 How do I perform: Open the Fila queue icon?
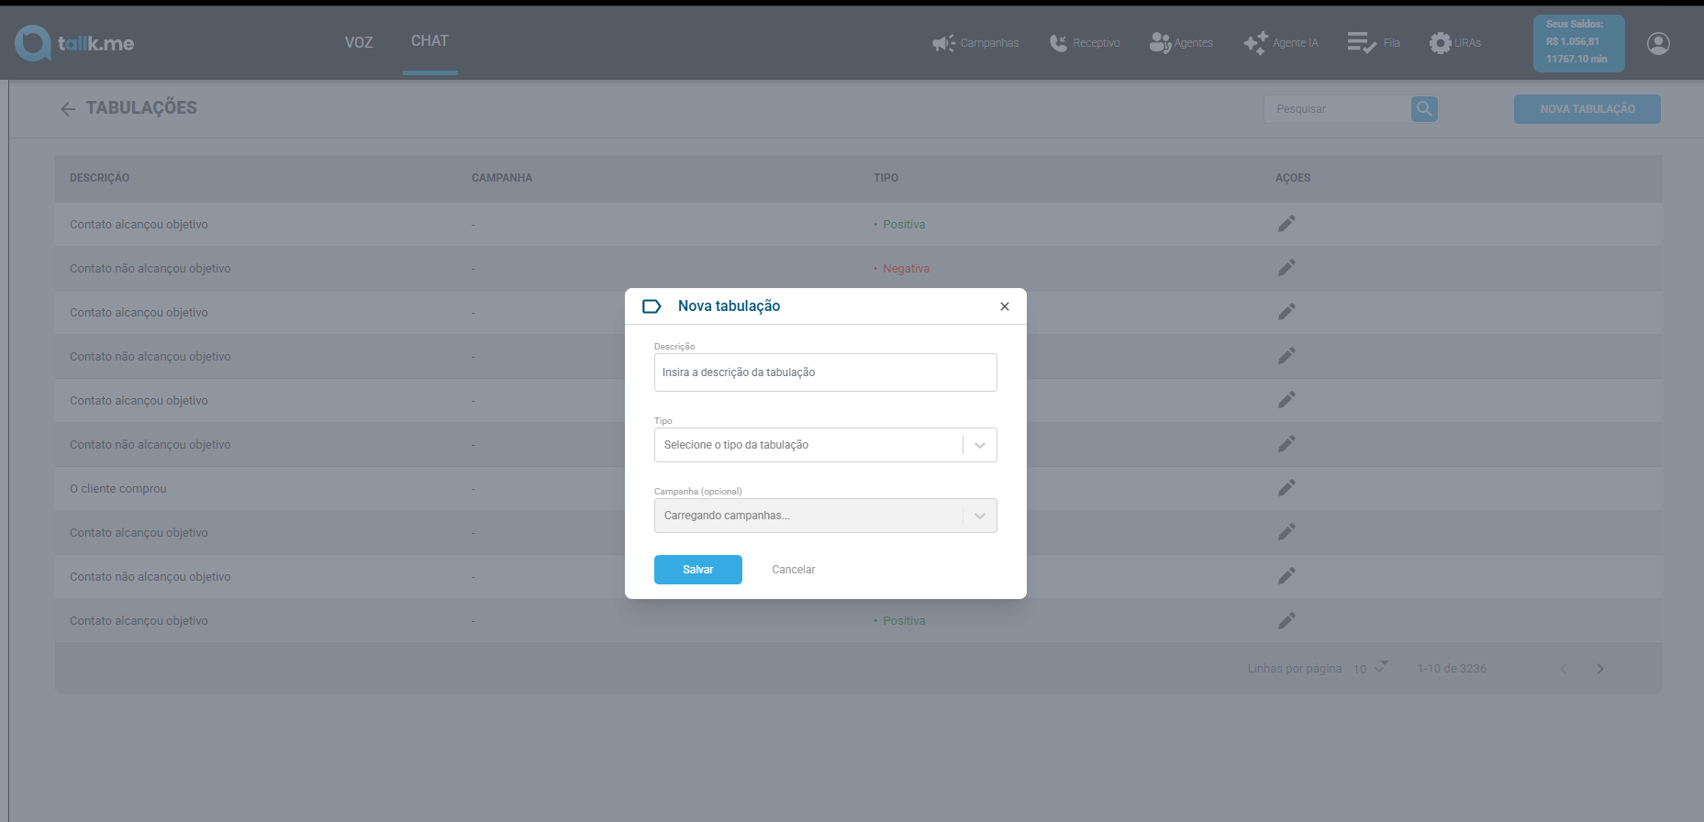(1361, 43)
